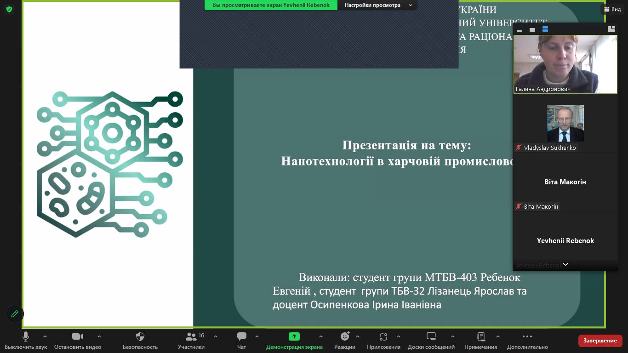Expand the chevron next to Демонстрация экрана
This screenshot has height=353, width=628.
(321, 336)
